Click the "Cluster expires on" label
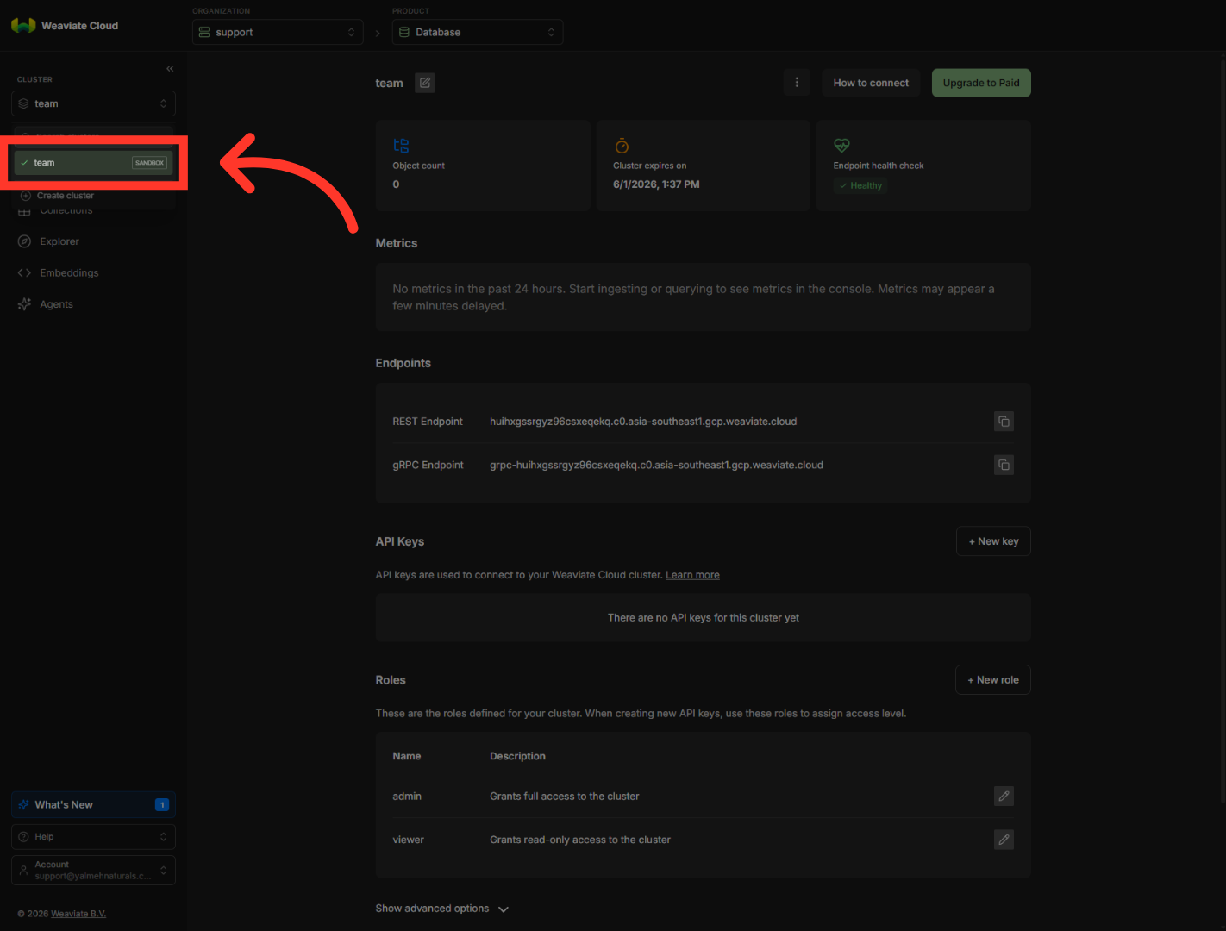This screenshot has height=931, width=1226. click(x=650, y=166)
